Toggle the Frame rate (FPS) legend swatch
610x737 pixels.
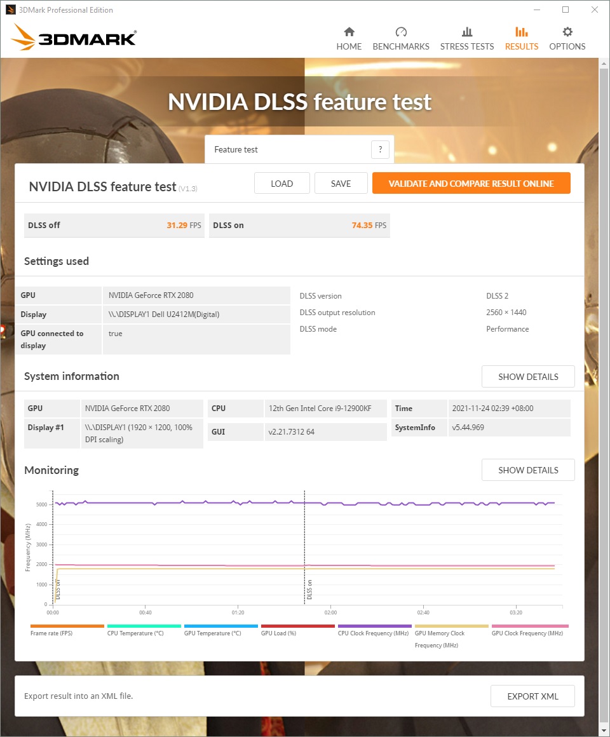coord(67,626)
